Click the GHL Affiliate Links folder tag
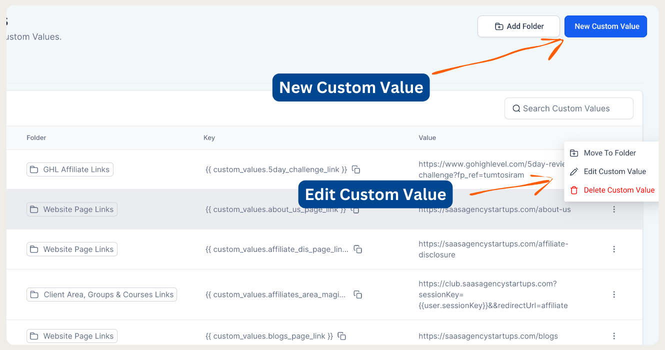665x350 pixels. coord(70,169)
